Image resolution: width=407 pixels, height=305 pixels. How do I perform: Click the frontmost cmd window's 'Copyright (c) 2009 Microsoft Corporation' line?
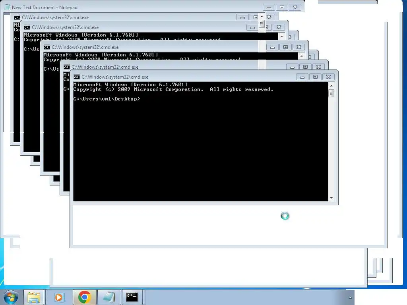click(173, 89)
